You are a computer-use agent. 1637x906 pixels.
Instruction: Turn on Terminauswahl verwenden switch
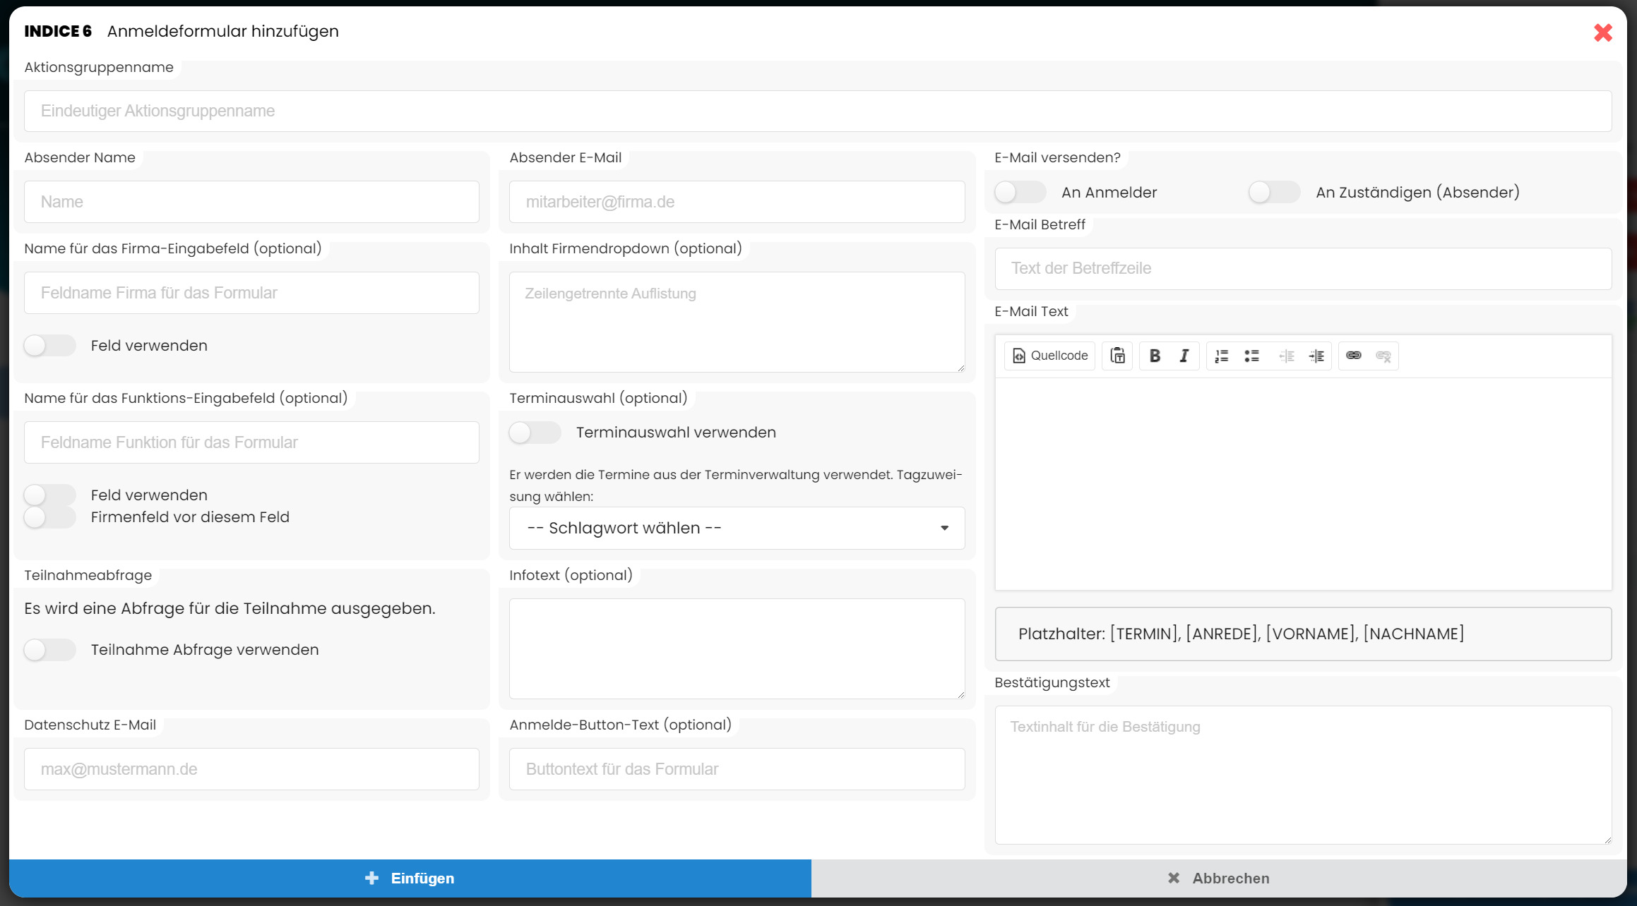point(535,433)
